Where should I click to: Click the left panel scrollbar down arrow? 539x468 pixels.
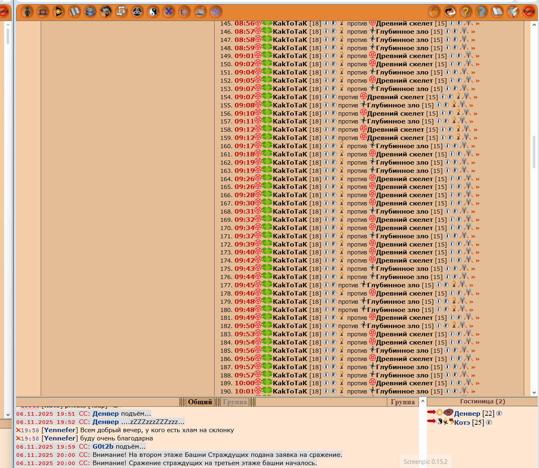(7, 414)
